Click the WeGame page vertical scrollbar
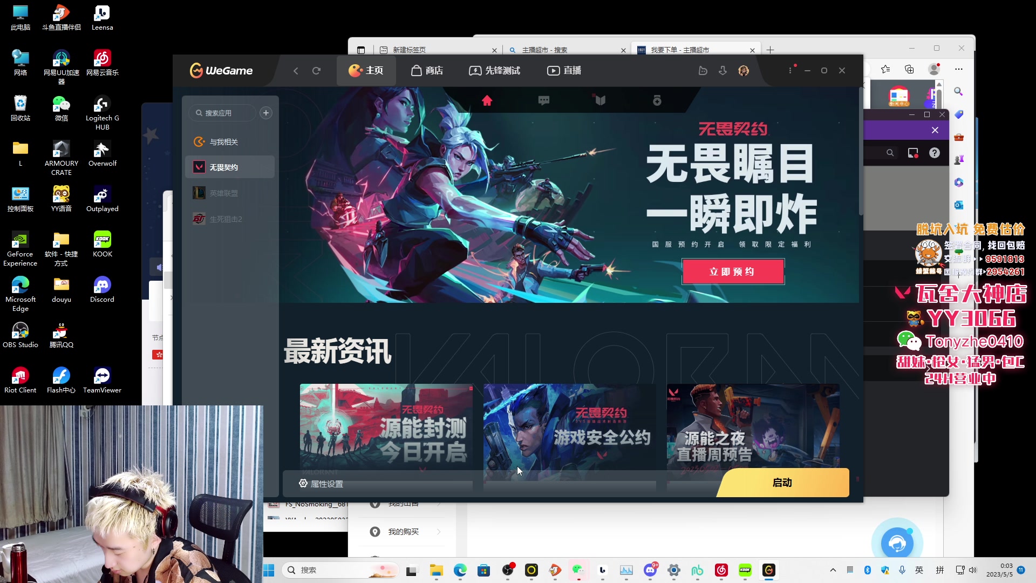 (861, 151)
